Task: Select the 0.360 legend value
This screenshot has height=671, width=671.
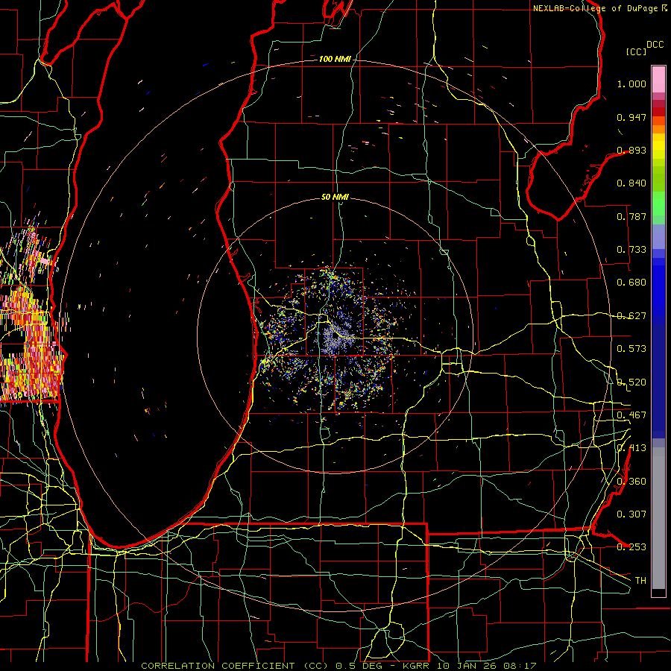Action: tap(631, 482)
